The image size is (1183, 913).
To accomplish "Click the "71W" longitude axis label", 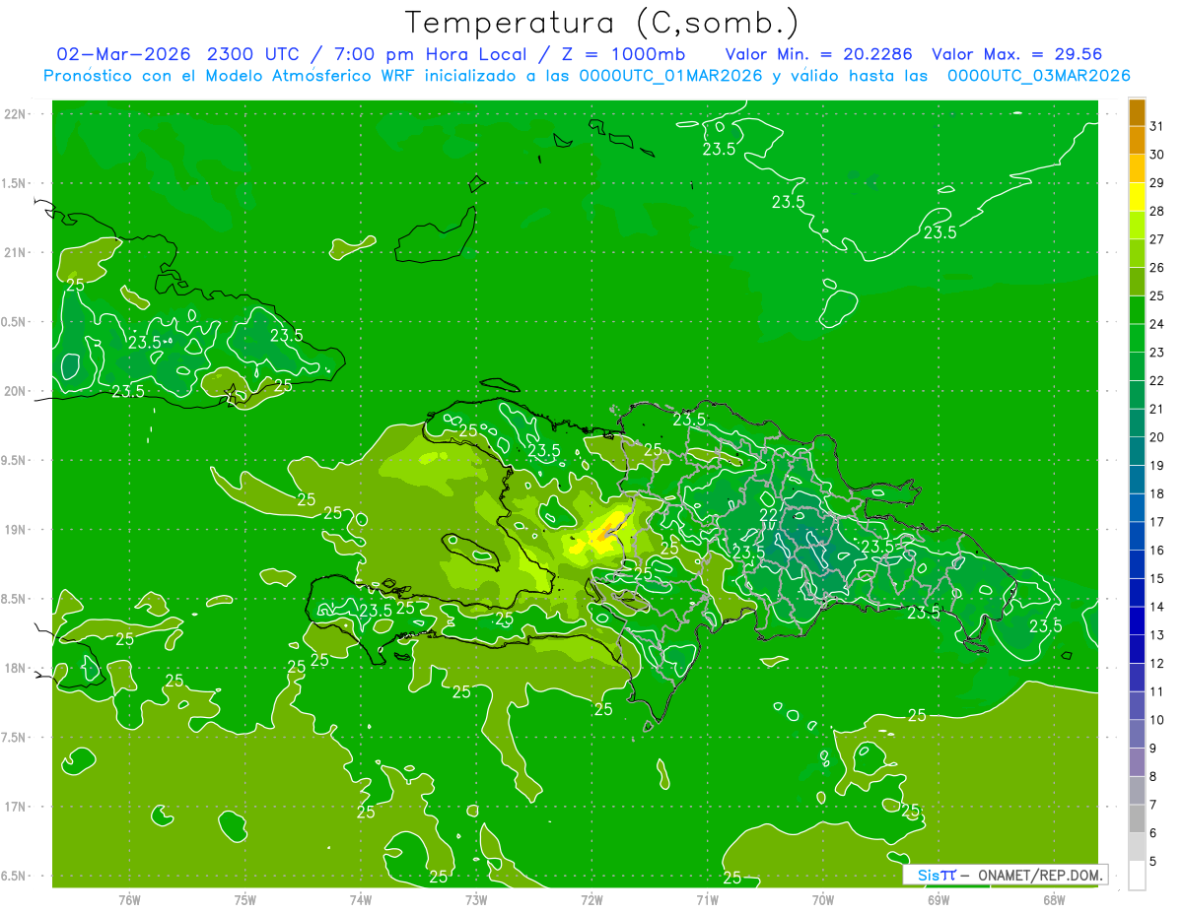I will tap(707, 899).
